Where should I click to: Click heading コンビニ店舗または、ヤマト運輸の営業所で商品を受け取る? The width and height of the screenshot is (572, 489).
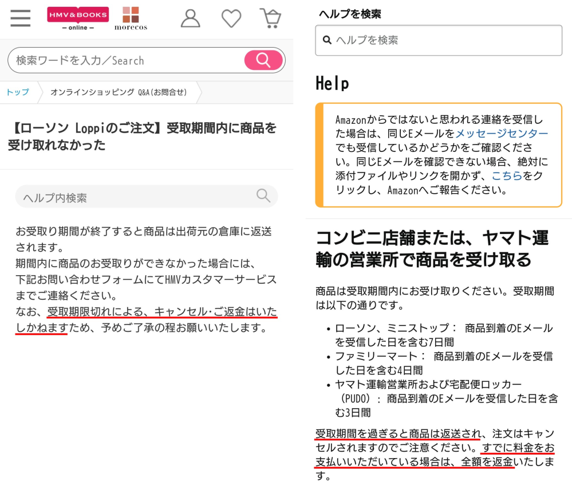point(432,249)
